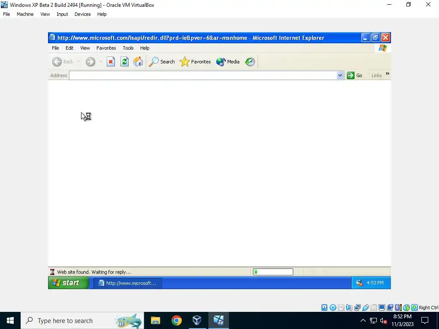Open VirtualBox Input menu
Image resolution: width=439 pixels, height=329 pixels.
(62, 14)
